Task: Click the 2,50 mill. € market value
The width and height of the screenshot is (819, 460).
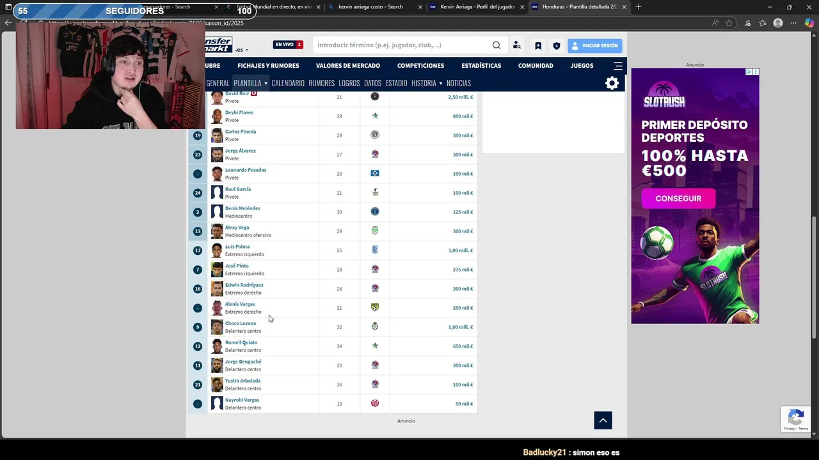Action: 461,97
